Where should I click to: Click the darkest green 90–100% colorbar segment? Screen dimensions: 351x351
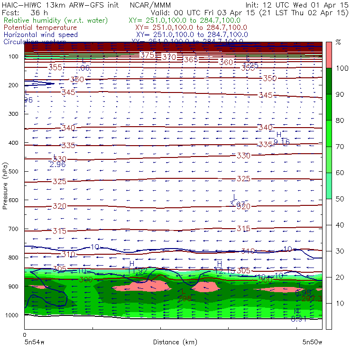pyautogui.click(x=329, y=81)
